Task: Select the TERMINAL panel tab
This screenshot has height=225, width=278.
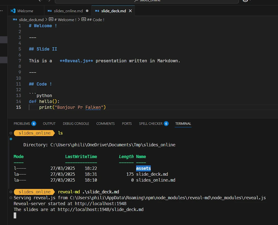Action: click(x=183, y=123)
